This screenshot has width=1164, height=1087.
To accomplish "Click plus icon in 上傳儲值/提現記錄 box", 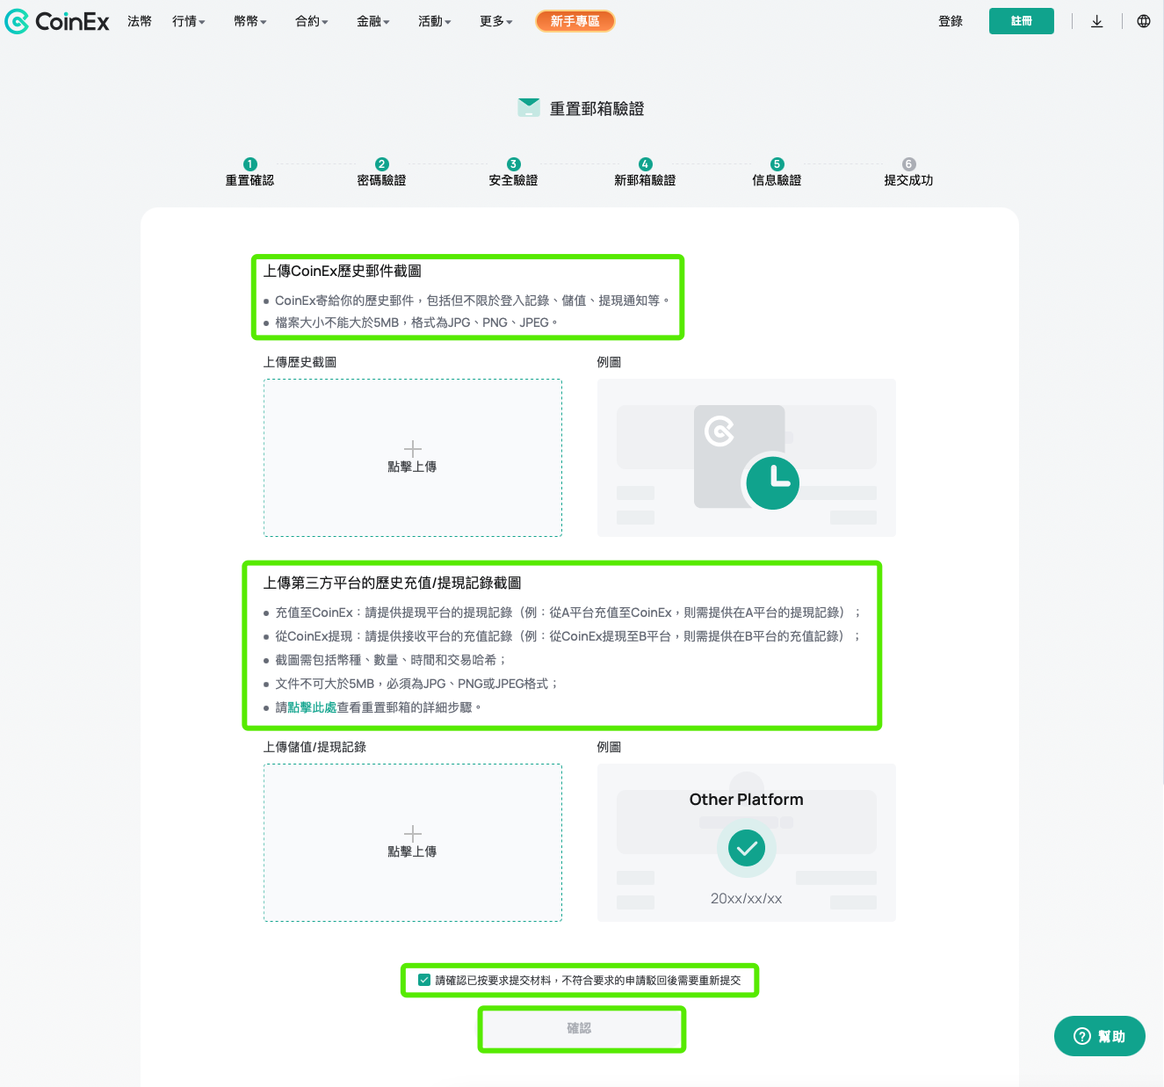I will pyautogui.click(x=413, y=833).
